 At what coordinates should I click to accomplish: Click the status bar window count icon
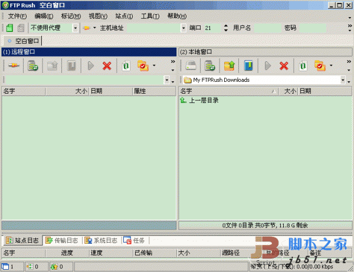click(x=5, y=267)
